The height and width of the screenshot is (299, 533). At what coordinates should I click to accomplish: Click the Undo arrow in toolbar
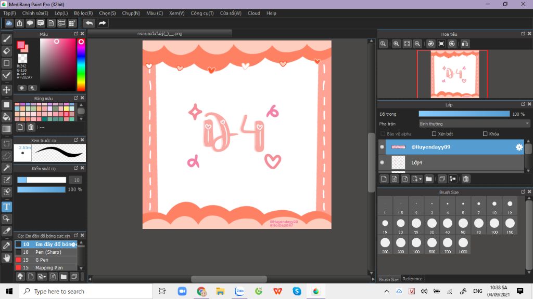(x=90, y=23)
